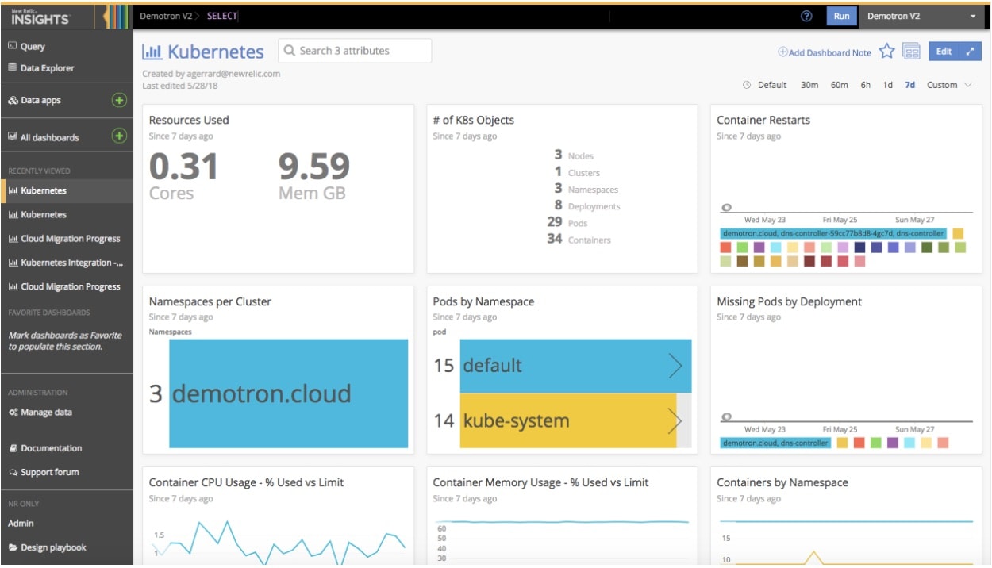Select the highlighted Kubernetes recently viewed item
This screenshot has height=568, width=992.
(67, 190)
